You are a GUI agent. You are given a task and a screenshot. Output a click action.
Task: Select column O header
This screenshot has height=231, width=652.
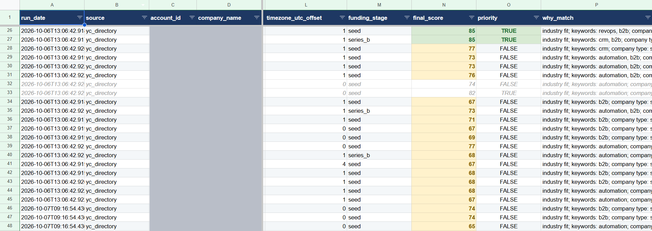click(509, 5)
